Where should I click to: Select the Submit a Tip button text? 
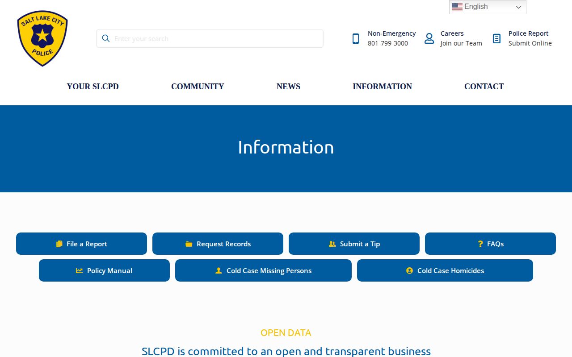click(360, 244)
